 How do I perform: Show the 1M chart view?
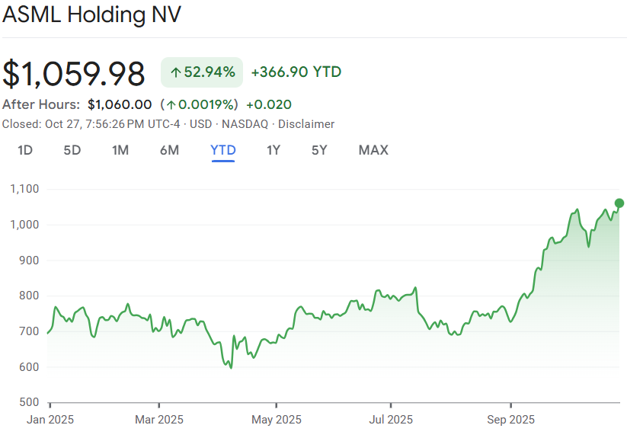(x=120, y=150)
